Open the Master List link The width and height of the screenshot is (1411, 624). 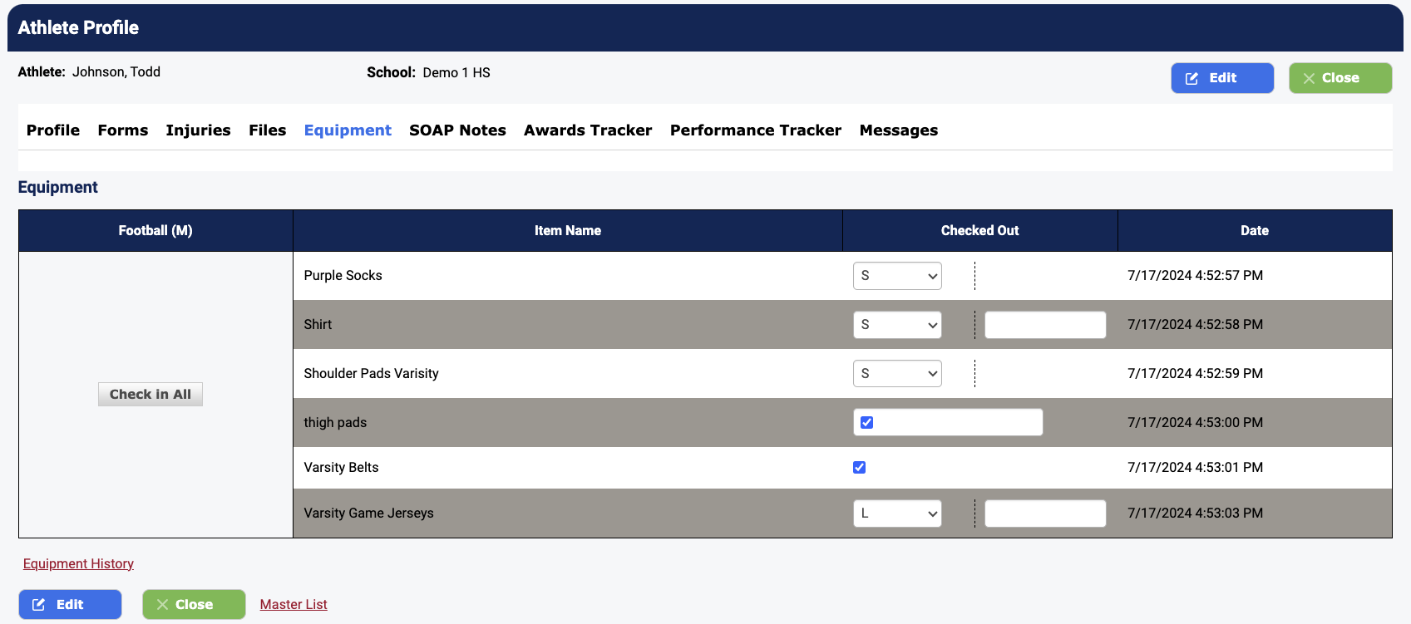[x=294, y=604]
